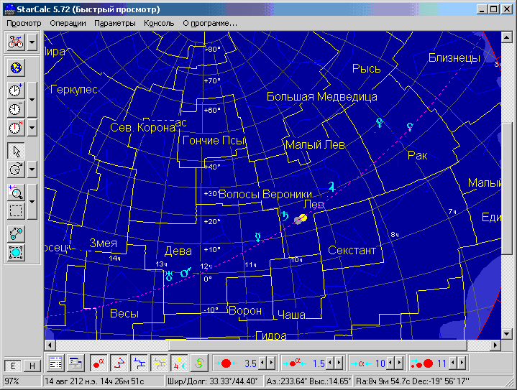
Task: Open the Операции menu
Action: (x=68, y=23)
